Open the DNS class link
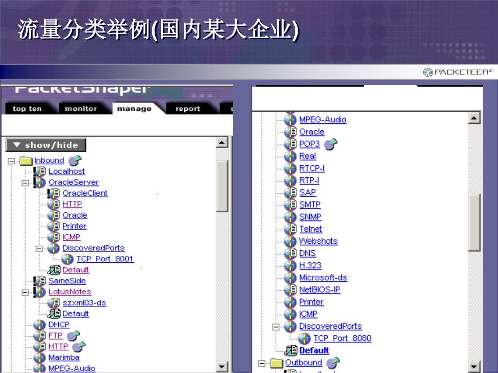Screen dimensions: 498x373 click(307, 254)
